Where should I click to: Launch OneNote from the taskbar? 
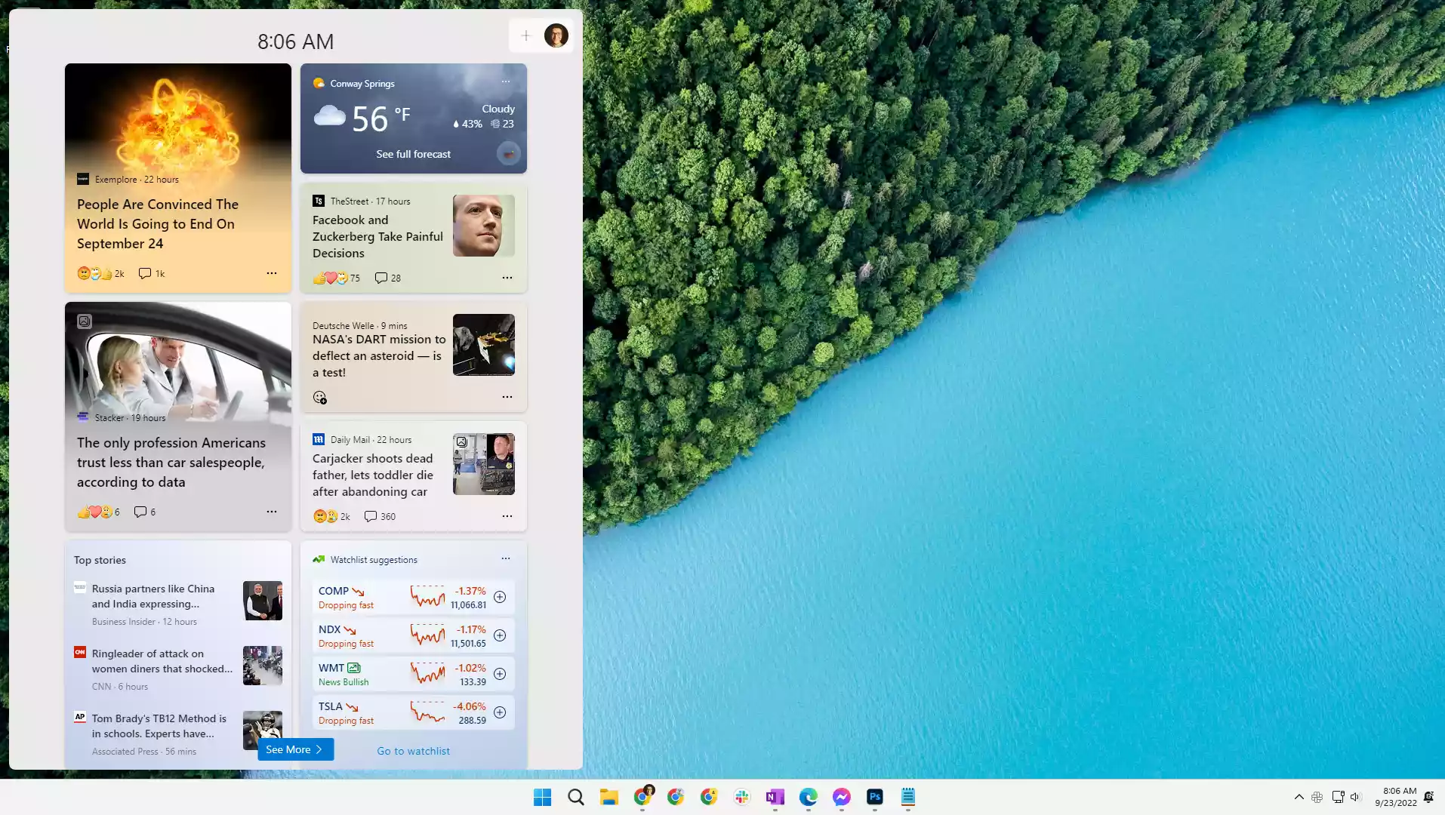point(775,797)
